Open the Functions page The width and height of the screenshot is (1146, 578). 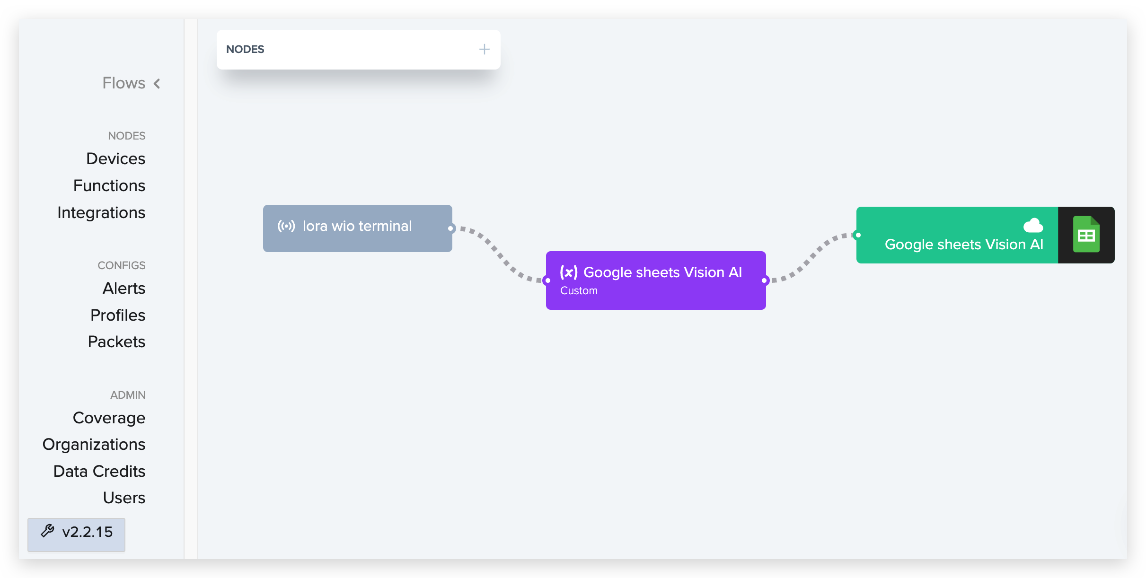pyautogui.click(x=109, y=185)
